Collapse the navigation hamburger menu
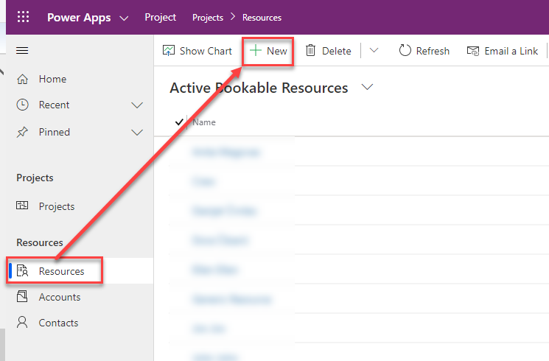Viewport: 549px width, 361px height. tap(22, 51)
